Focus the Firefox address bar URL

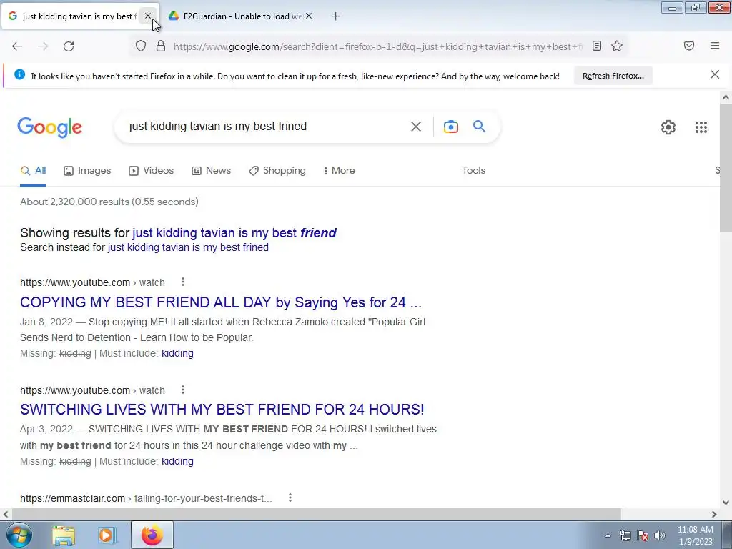pos(378,46)
